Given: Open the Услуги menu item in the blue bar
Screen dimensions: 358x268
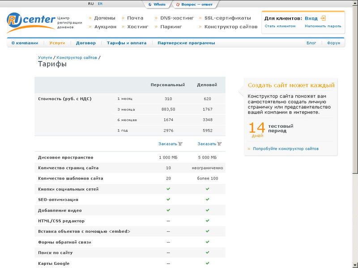Looking at the screenshot, I should [57, 43].
